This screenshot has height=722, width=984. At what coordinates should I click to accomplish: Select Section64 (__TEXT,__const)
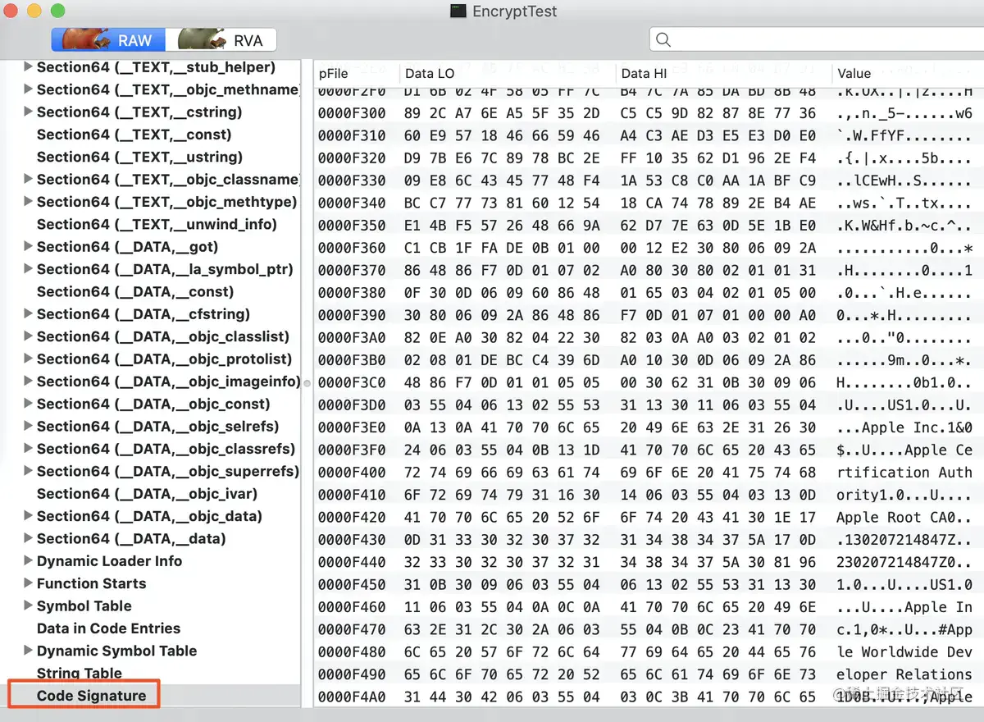(x=134, y=135)
